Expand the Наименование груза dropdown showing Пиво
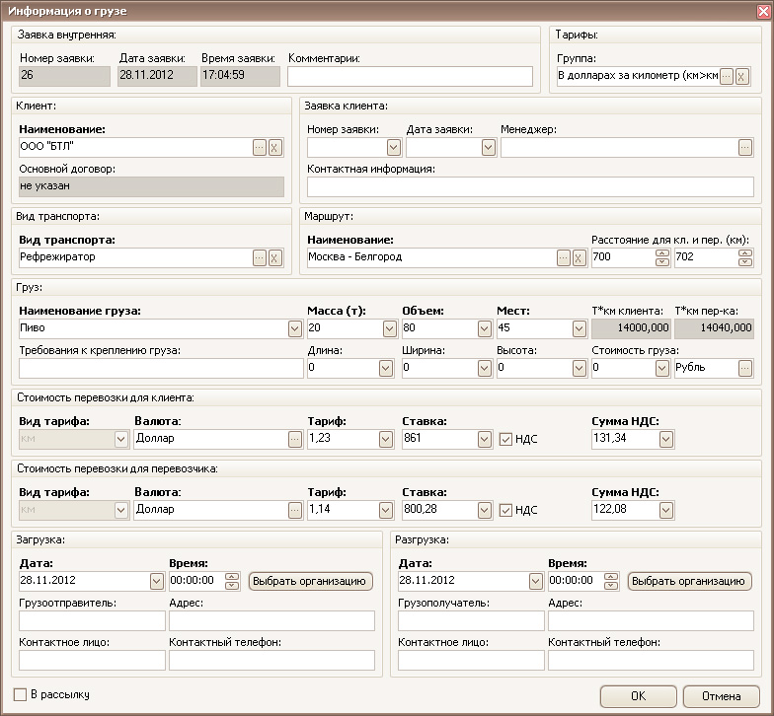The height and width of the screenshot is (716, 774). pos(295,328)
